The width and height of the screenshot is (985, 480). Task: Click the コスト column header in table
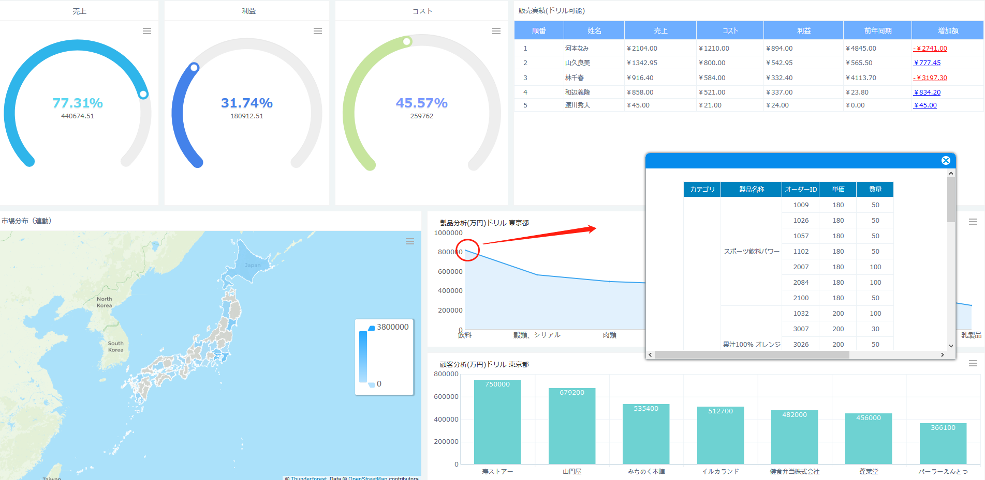click(730, 30)
